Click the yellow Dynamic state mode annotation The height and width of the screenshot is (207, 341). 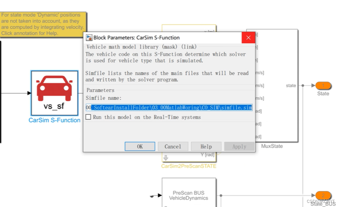click(x=43, y=24)
